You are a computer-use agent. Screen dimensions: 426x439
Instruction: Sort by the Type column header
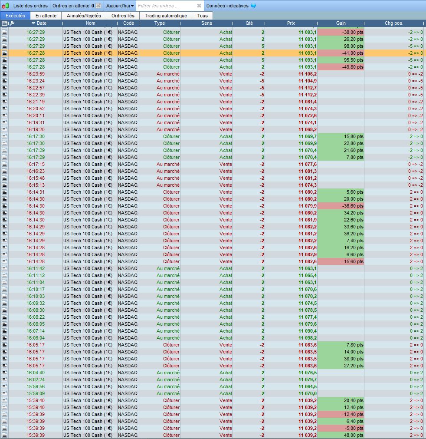(x=160, y=23)
